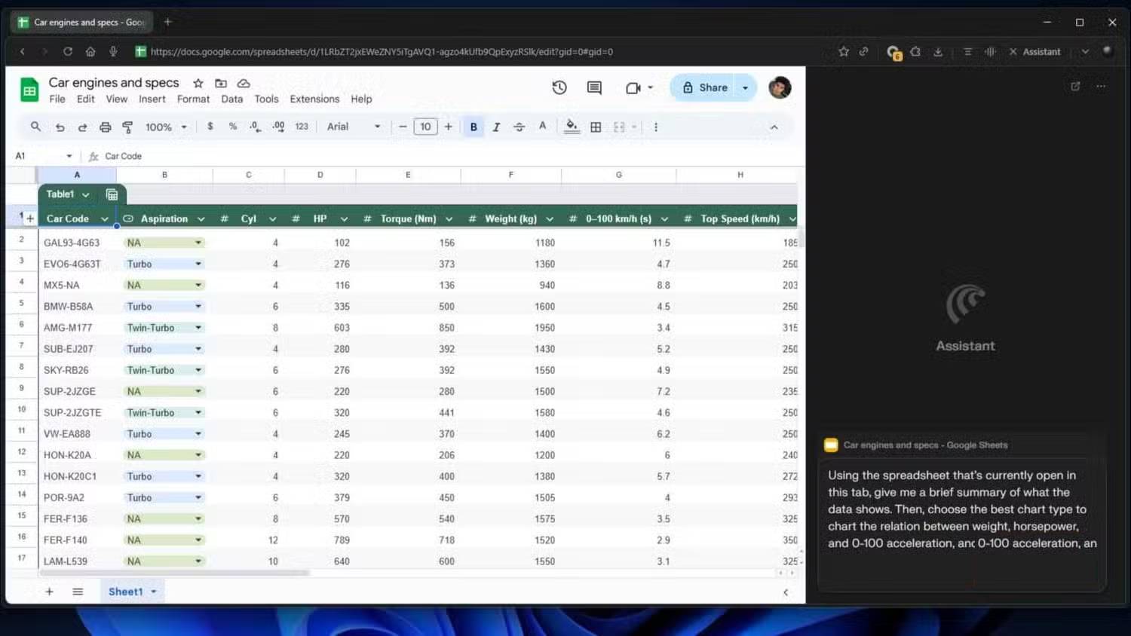Open the comments panel icon
The image size is (1131, 636).
pyautogui.click(x=594, y=87)
